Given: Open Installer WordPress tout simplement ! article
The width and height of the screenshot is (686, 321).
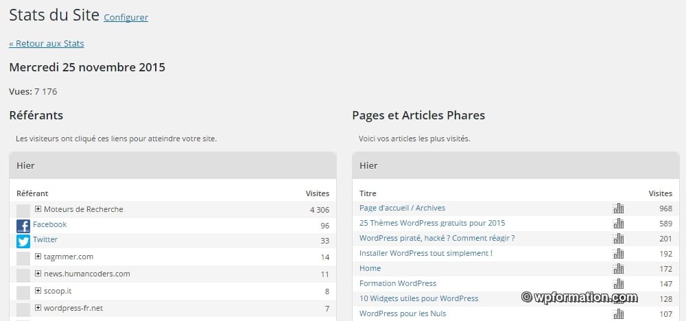Looking at the screenshot, I should pos(426,253).
